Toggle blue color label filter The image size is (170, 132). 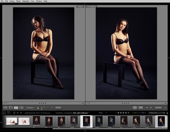pyautogui.click(x=139, y=113)
